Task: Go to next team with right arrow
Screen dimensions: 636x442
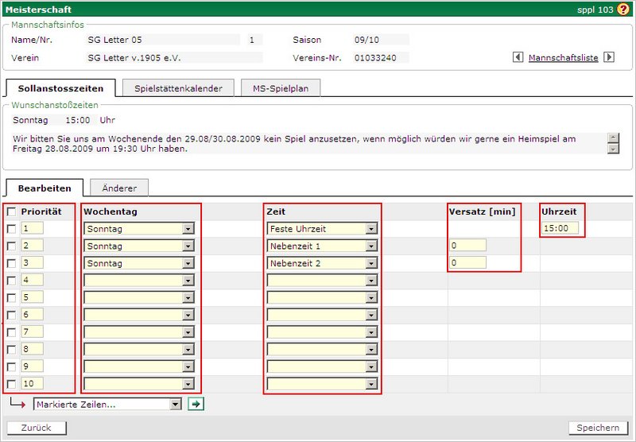Action: [610, 57]
